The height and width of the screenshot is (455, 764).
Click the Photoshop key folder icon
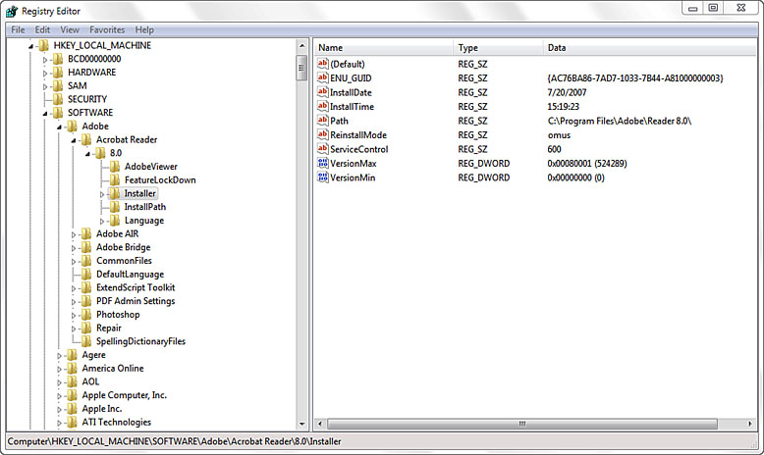click(86, 315)
